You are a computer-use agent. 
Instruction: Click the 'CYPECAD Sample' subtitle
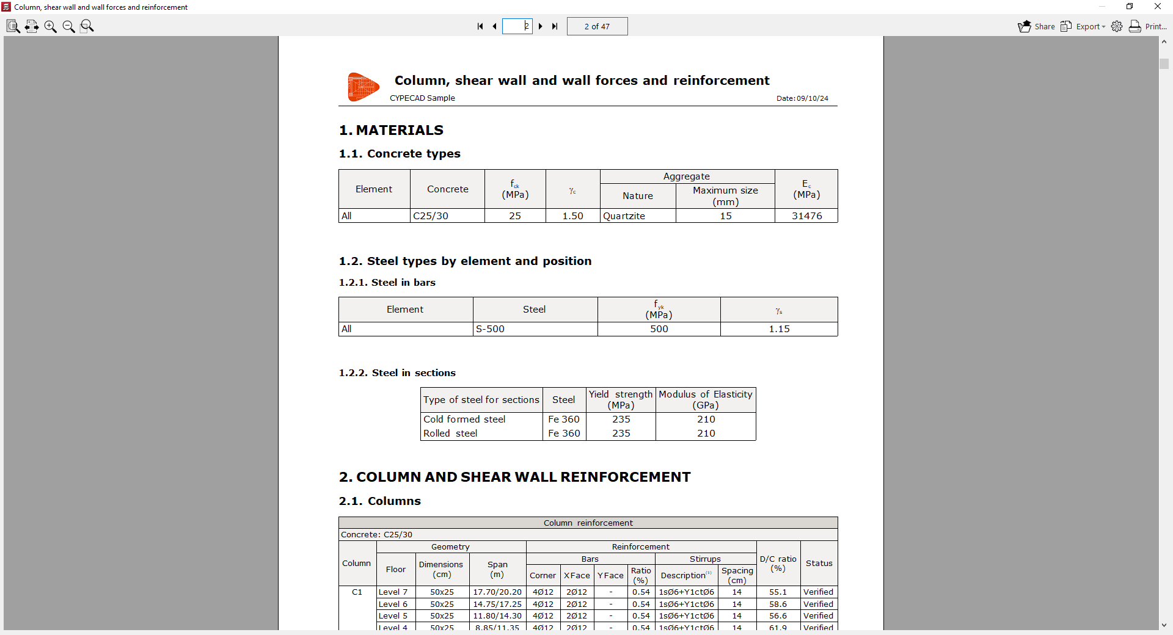point(422,98)
